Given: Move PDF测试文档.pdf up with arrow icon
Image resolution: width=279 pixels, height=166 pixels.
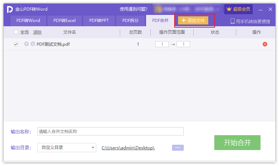Looking at the screenshot, I should [x=26, y=44].
